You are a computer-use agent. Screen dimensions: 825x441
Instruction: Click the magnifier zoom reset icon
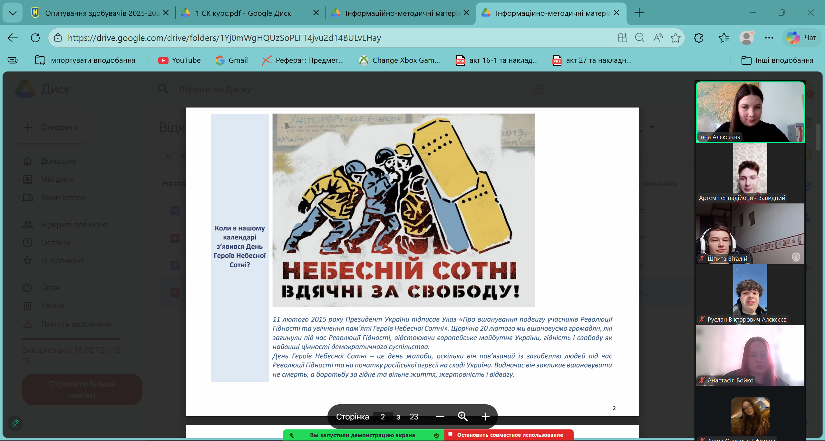point(463,417)
